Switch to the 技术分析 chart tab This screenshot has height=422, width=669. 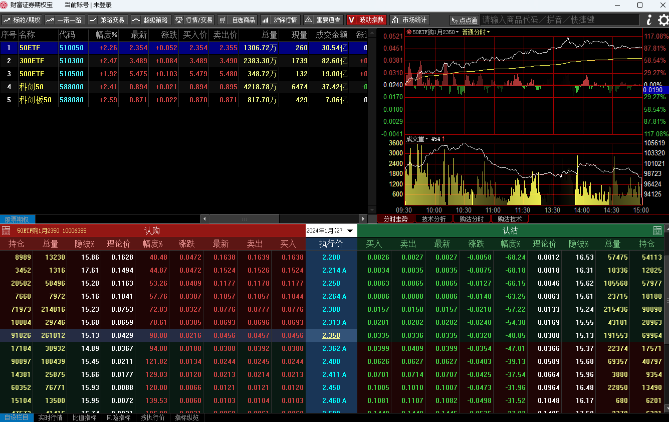[x=433, y=219]
